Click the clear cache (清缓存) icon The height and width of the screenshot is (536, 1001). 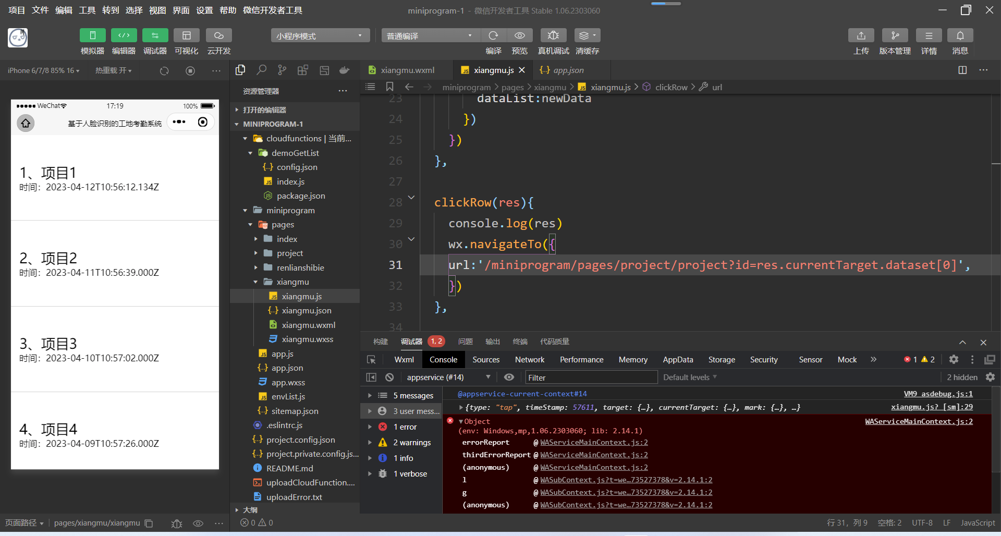tap(587, 35)
